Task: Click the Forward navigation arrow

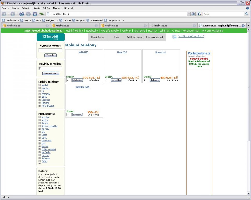Action: click(13, 14)
